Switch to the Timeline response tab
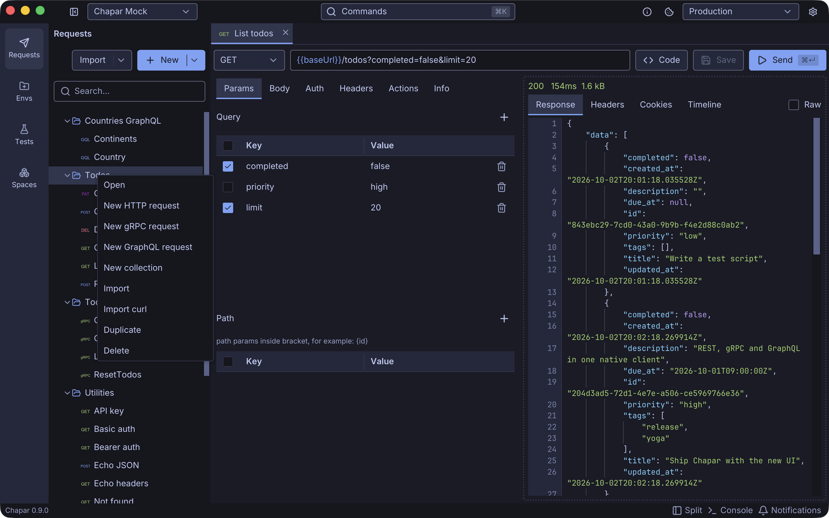Screen dimensions: 829x518 pos(704,105)
